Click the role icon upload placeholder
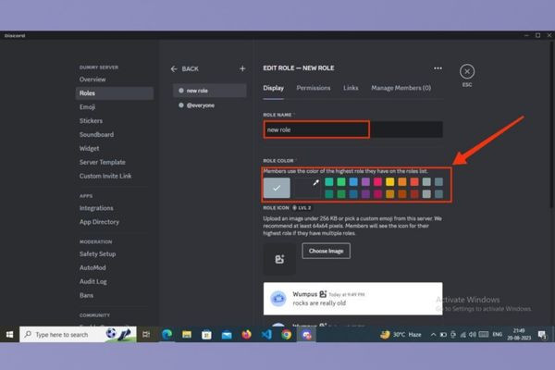This screenshot has width=555, height=370. (279, 259)
